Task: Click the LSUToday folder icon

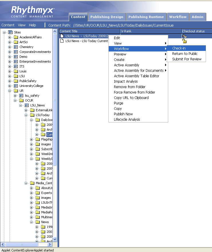Action: click(x=32, y=115)
